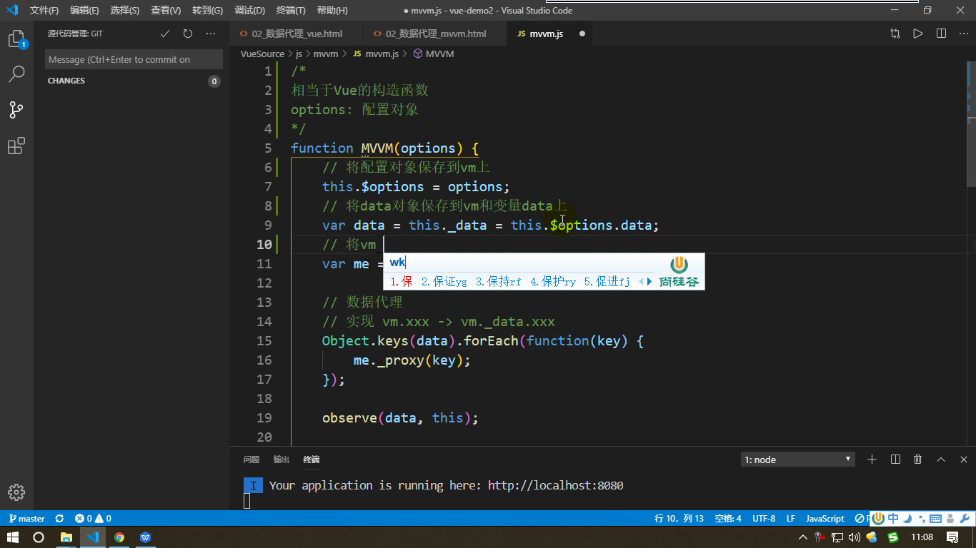Screen dimensions: 976x548
Task: Click unsaved dot on mvvm.js tab
Action: (582, 34)
